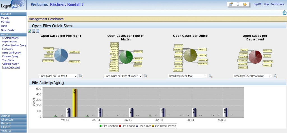Open Report Status

point(10,42)
